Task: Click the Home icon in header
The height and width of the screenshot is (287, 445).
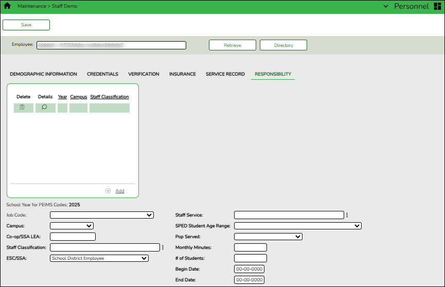Action: [7, 7]
